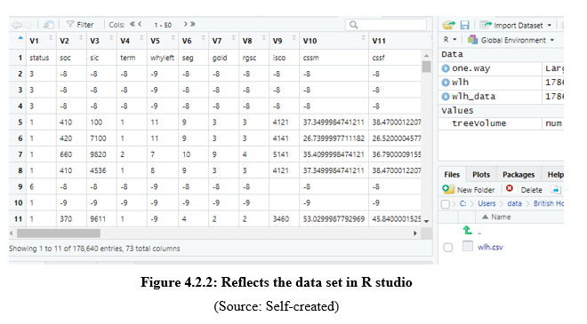This screenshot has width=587, height=324.
Task: Sort by the V2 column header
Action: click(x=71, y=41)
